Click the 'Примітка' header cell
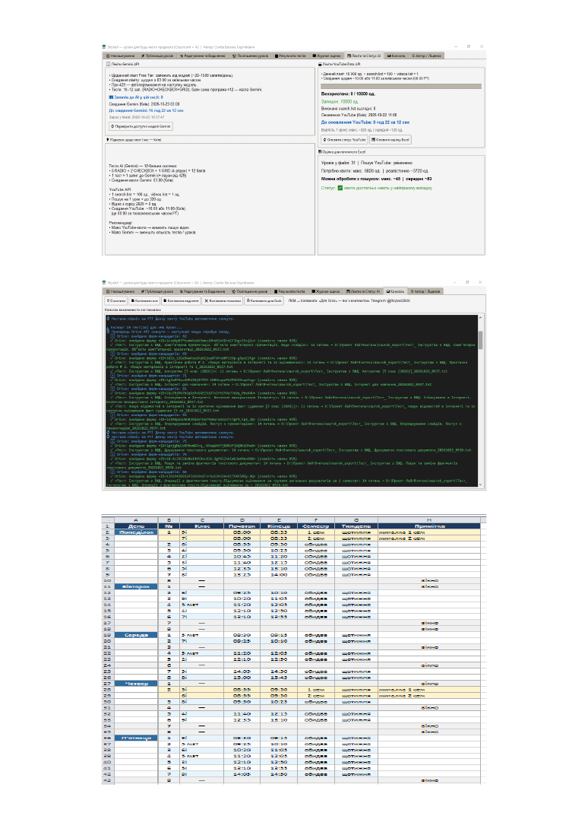 (x=429, y=526)
